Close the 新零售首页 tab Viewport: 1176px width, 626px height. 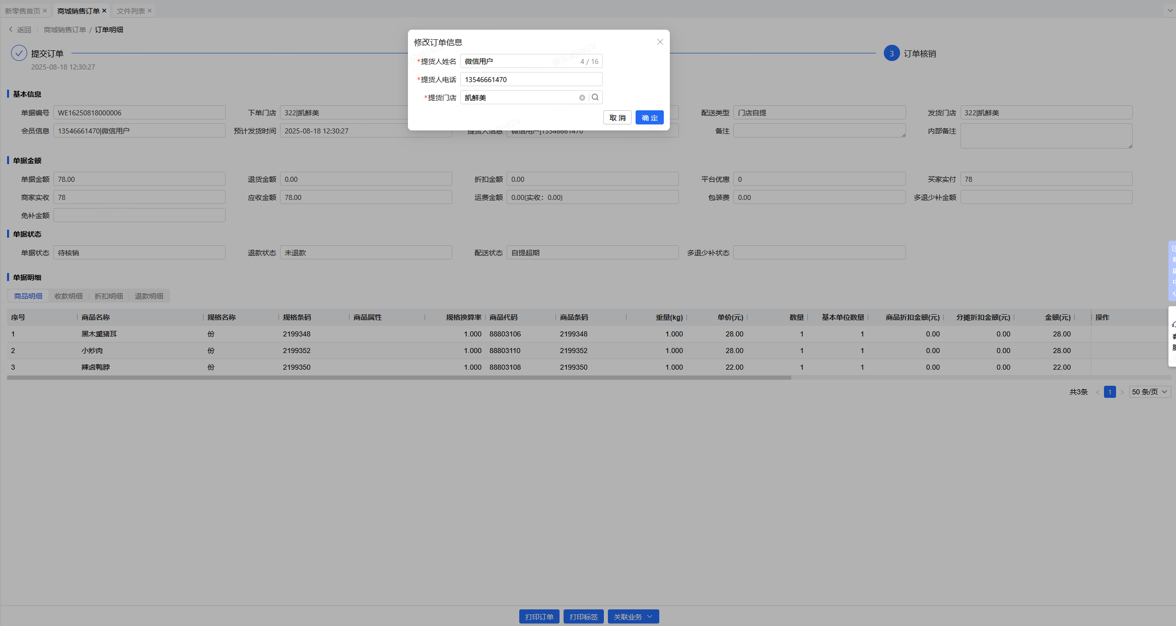pyautogui.click(x=45, y=11)
